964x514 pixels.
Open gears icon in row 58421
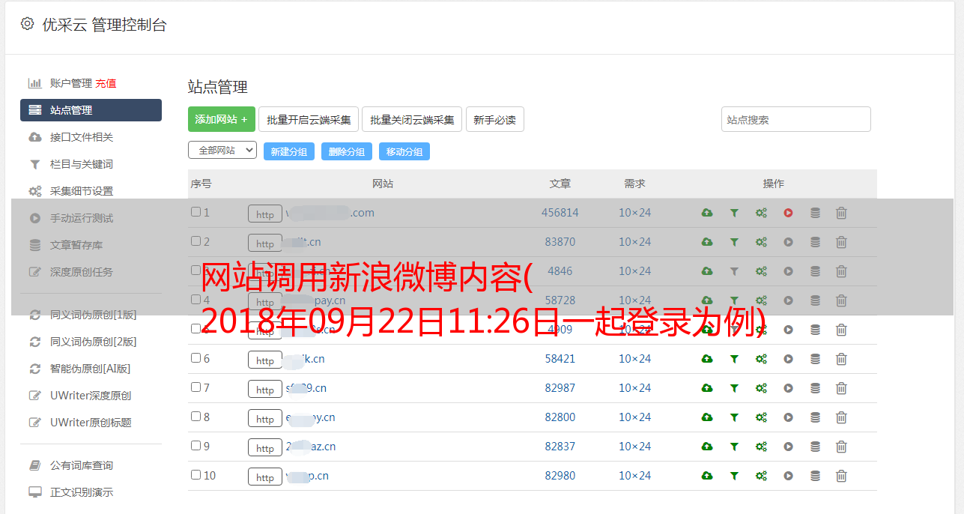coord(761,359)
